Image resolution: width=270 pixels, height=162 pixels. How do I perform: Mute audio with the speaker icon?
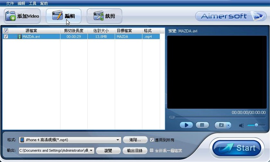[x=241, y=125]
